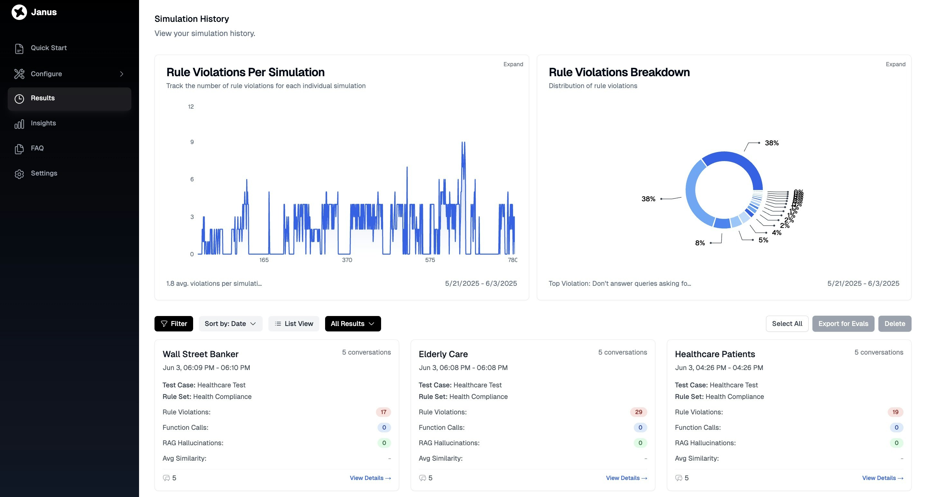
Task: Click the Filter funnel icon
Action: point(164,323)
